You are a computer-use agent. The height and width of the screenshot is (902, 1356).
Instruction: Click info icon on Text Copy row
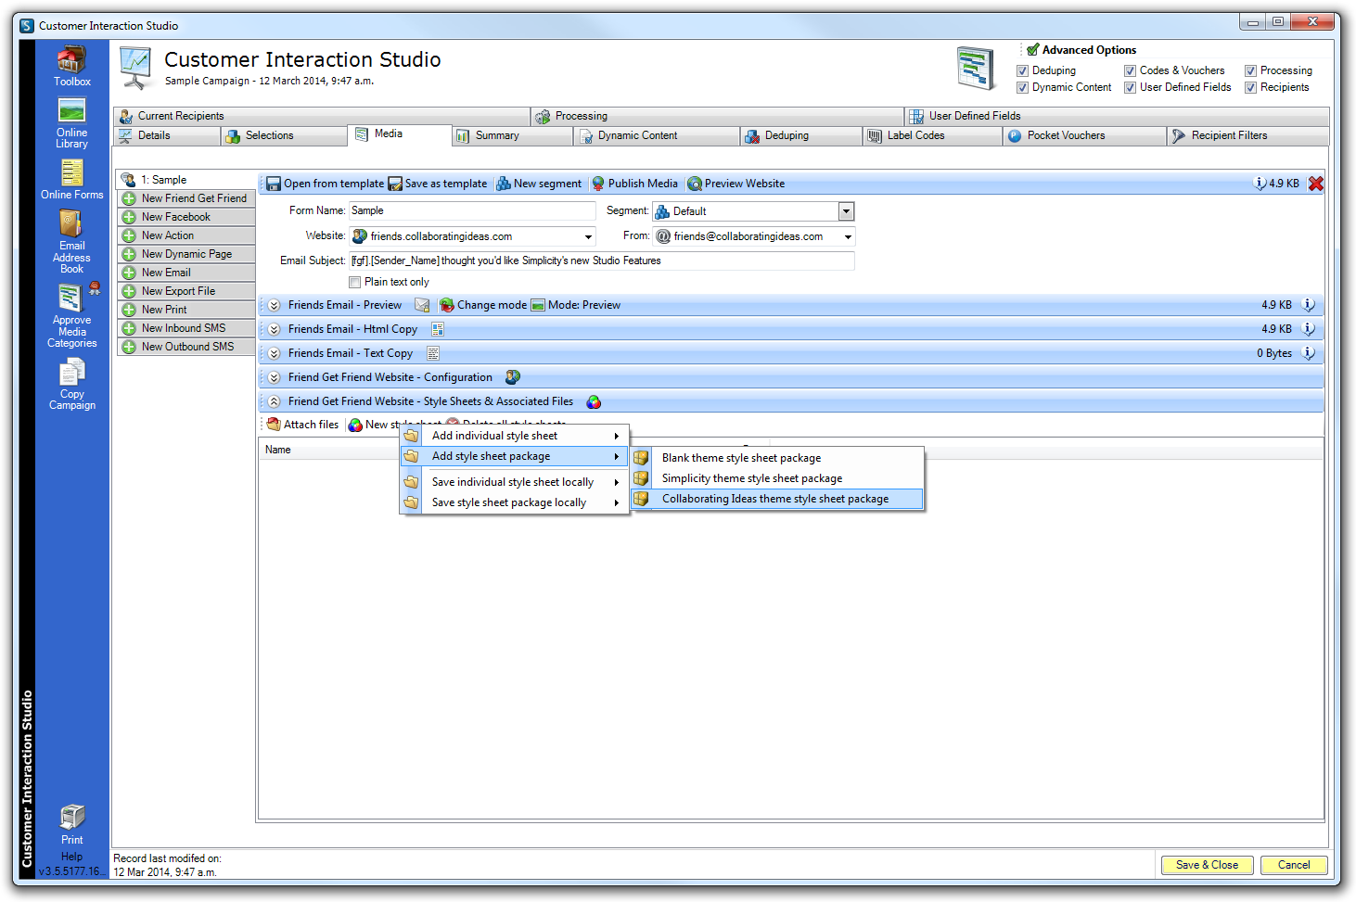1309,352
